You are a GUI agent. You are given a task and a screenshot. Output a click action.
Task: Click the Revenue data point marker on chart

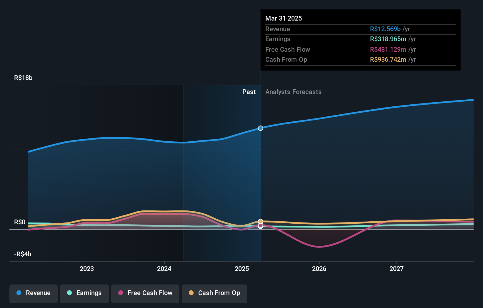[x=261, y=128]
